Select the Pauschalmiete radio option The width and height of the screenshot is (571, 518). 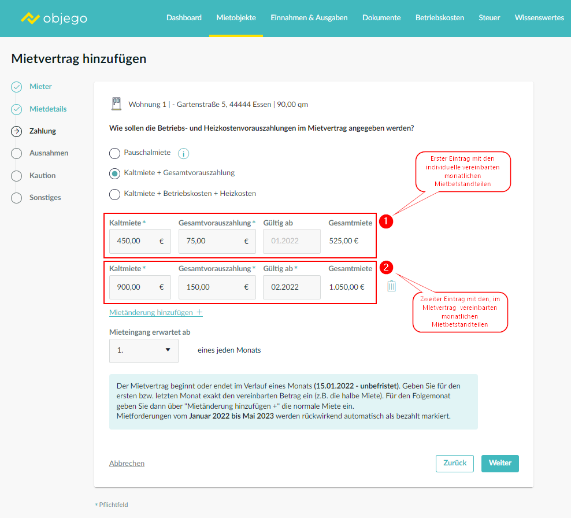pyautogui.click(x=114, y=153)
